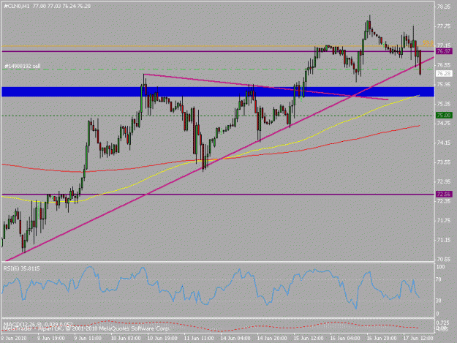Image resolution: width=457 pixels, height=343 pixels.
Task: Click the '8 Jun 19:00' time label
Action: pyautogui.click(x=51, y=338)
